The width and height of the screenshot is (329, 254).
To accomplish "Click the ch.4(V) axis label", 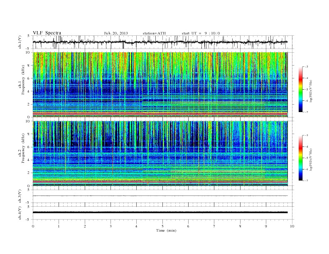I will click(x=20, y=213).
